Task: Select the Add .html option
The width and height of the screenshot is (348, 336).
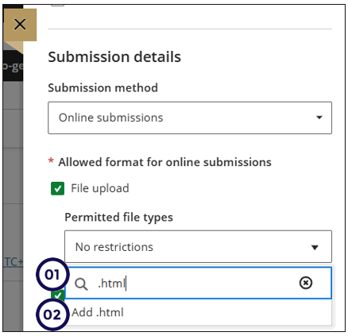Action: [198, 312]
